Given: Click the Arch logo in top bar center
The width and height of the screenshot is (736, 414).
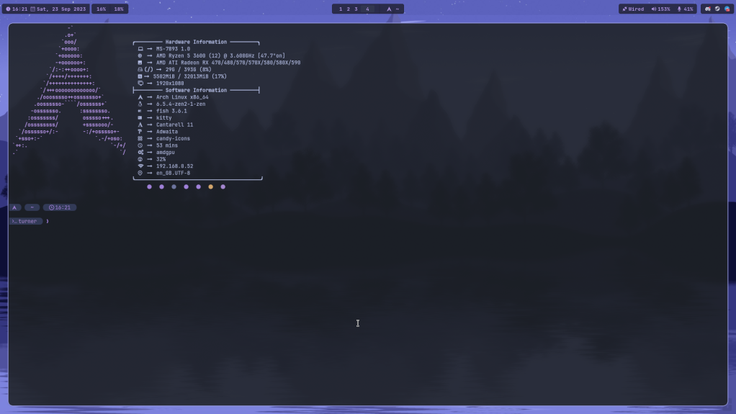Looking at the screenshot, I should [x=389, y=9].
